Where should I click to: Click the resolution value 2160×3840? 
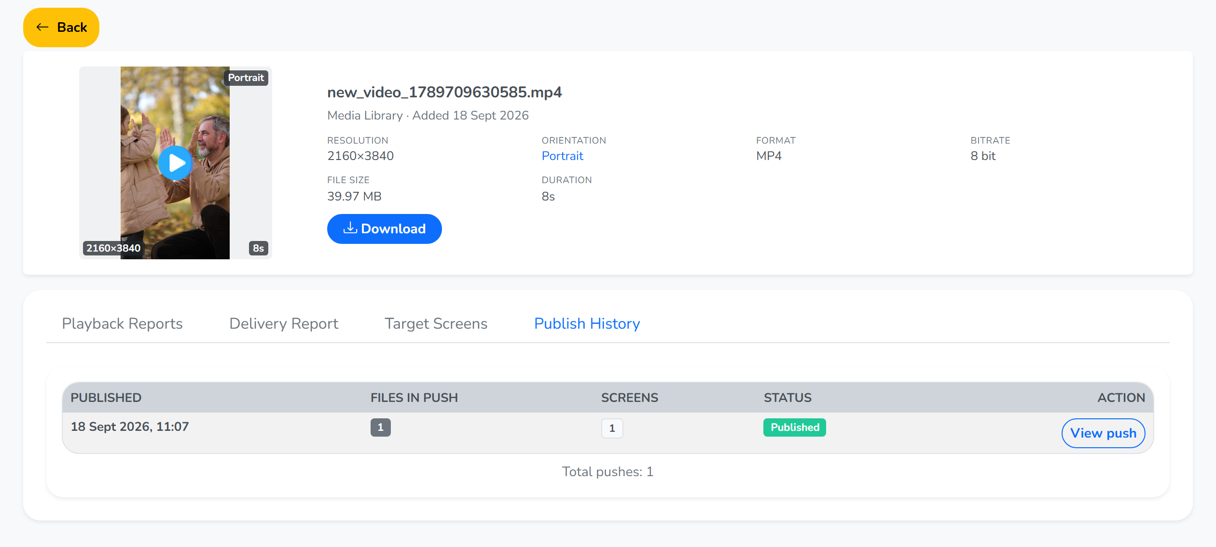click(x=360, y=156)
